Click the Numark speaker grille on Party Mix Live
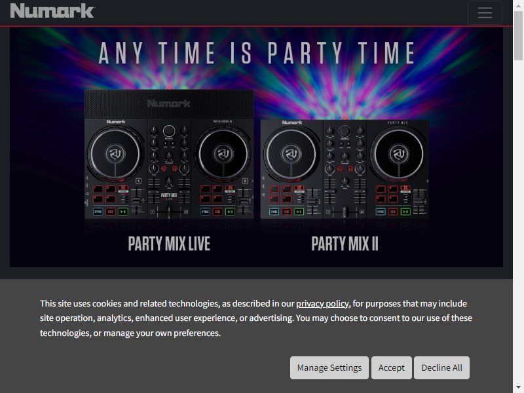The height and width of the screenshot is (393, 524). (168, 103)
